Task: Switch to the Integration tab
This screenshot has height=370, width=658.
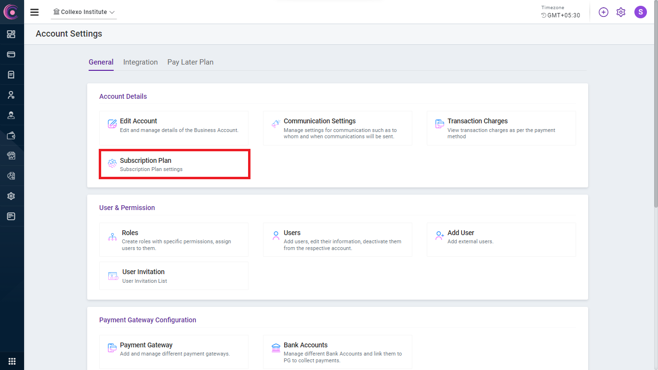Action: (140, 62)
